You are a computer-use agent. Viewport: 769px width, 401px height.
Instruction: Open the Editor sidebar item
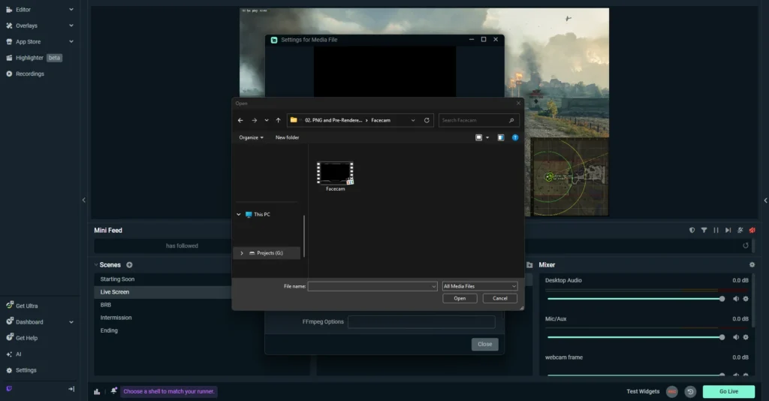(x=23, y=9)
